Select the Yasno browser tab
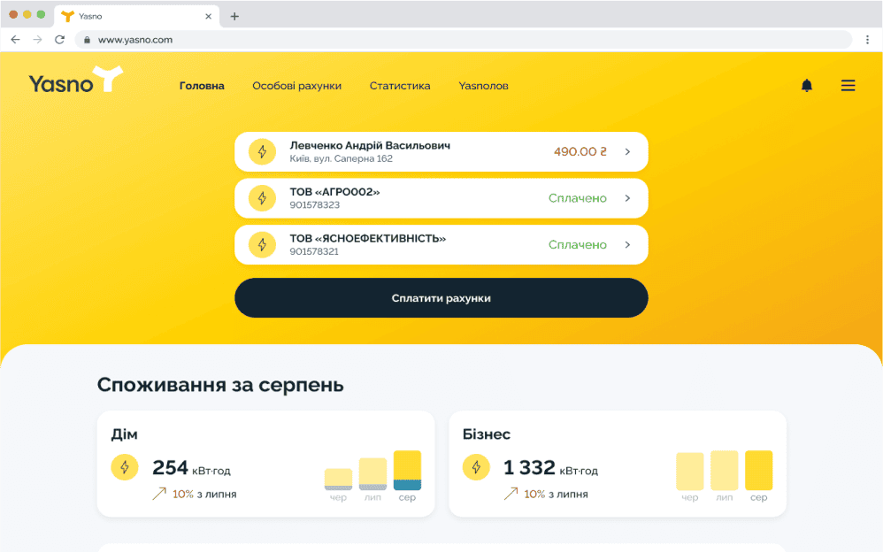883x553 pixels. (x=135, y=16)
